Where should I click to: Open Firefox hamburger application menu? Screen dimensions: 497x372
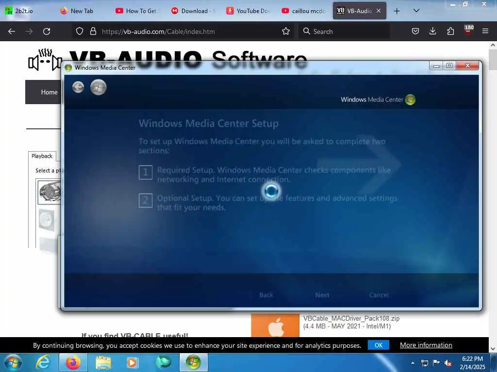485,31
